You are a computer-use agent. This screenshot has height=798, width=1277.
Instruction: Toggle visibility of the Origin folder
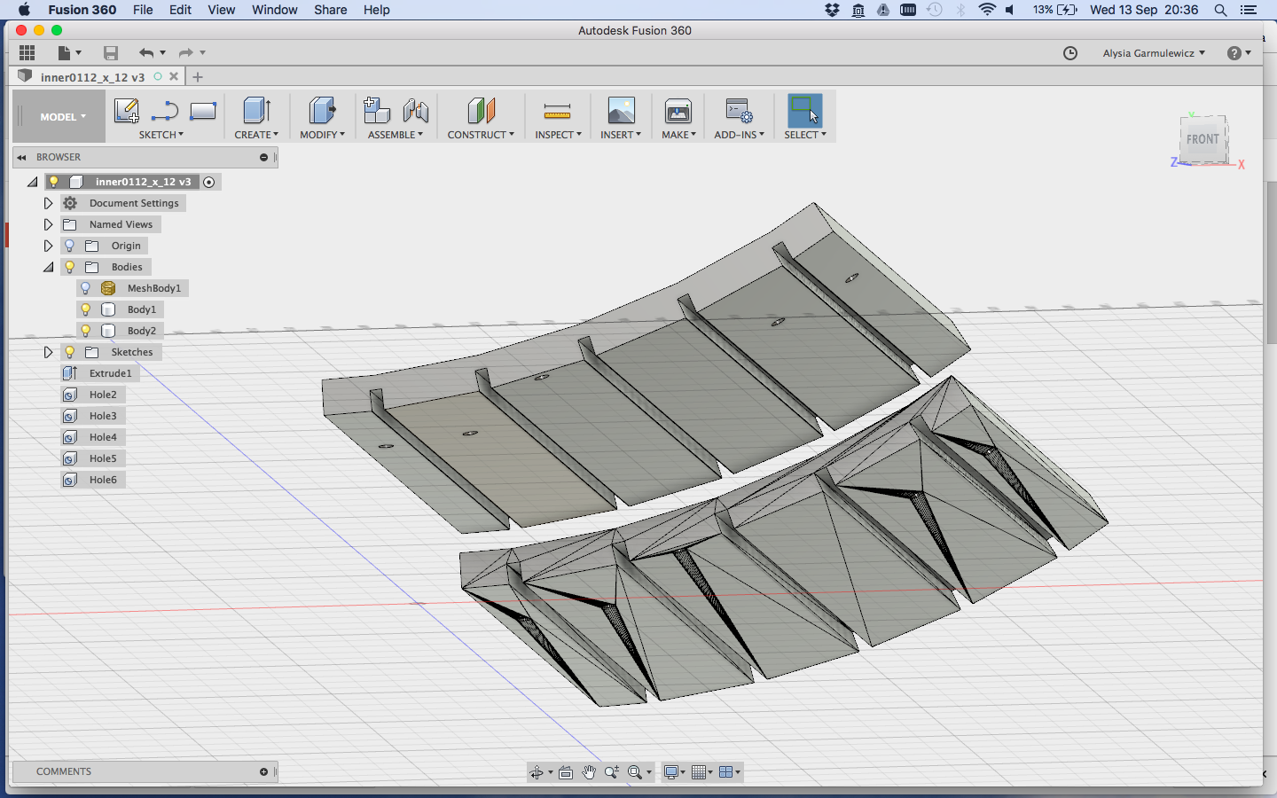[x=70, y=246]
